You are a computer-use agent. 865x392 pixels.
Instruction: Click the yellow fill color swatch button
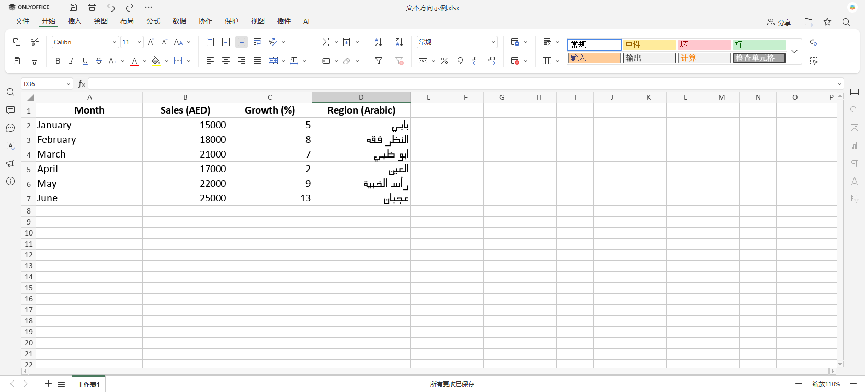tap(156, 61)
